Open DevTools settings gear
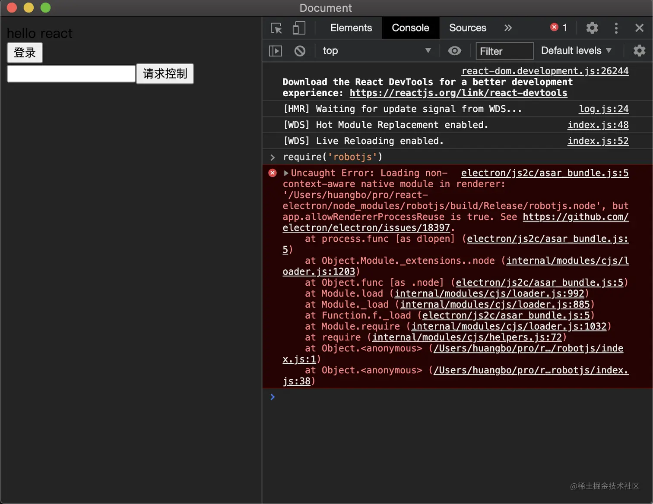 [x=592, y=28]
